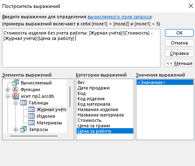Screen dimensions: 195x166
Task: Select the Журнал учёта table
Action: tap(51, 109)
